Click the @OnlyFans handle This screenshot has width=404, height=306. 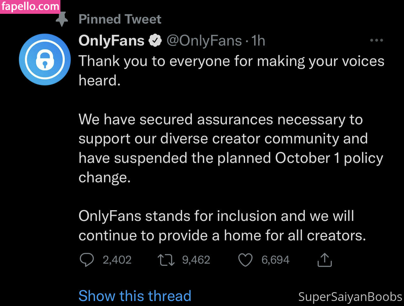[204, 41]
